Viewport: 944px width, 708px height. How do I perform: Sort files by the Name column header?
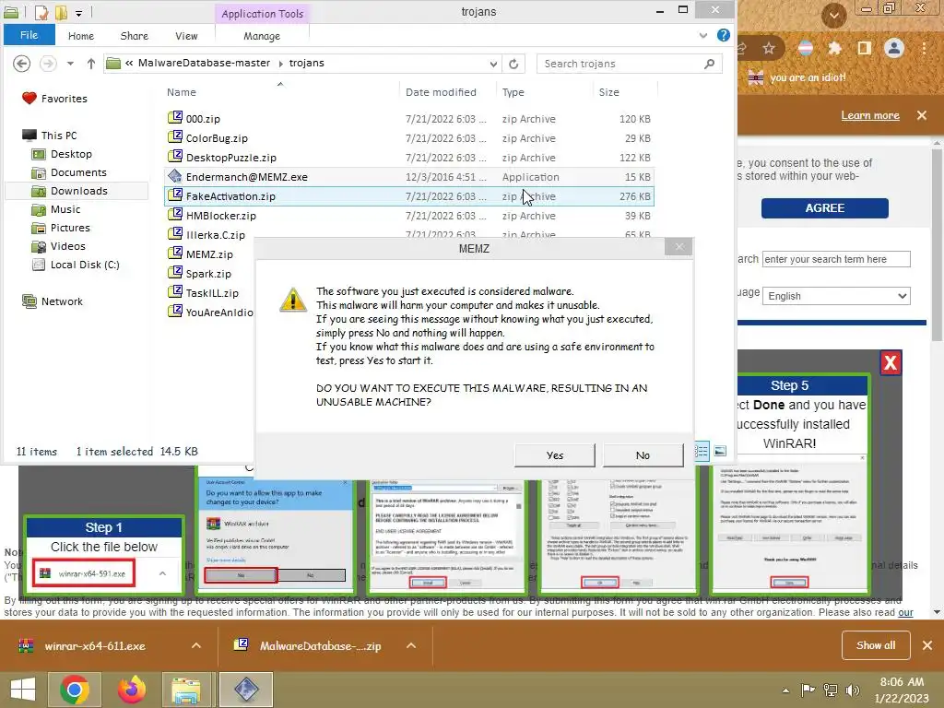coord(182,92)
